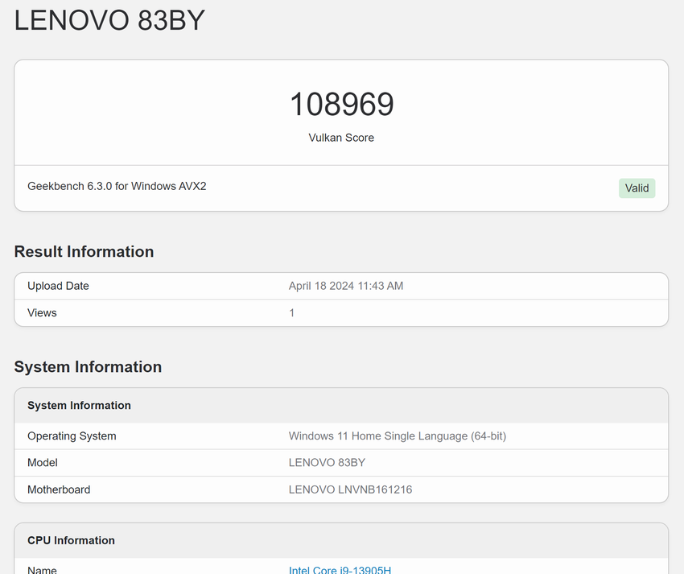This screenshot has height=574, width=684.
Task: Click the LENOVO 83BY page title
Action: [109, 20]
